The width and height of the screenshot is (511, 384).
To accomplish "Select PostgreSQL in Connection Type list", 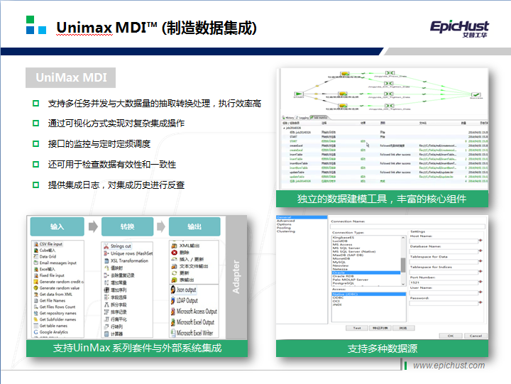I will pos(343,283).
